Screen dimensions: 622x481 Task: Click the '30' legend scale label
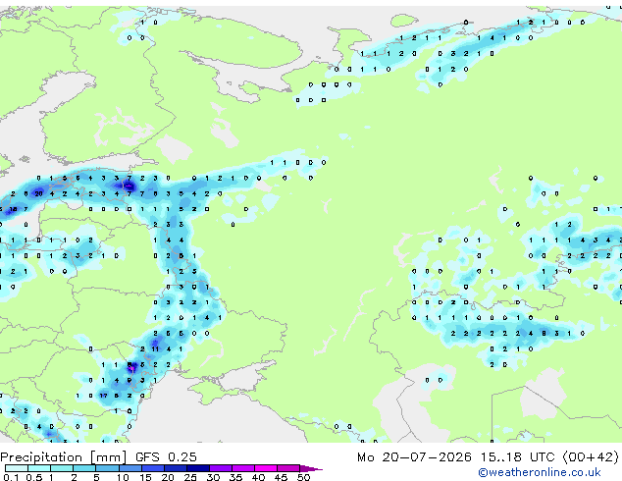[x=213, y=477]
